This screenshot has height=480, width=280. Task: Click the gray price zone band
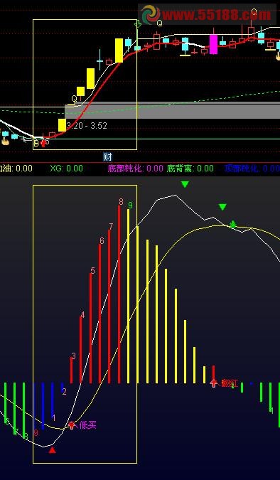[172, 110]
